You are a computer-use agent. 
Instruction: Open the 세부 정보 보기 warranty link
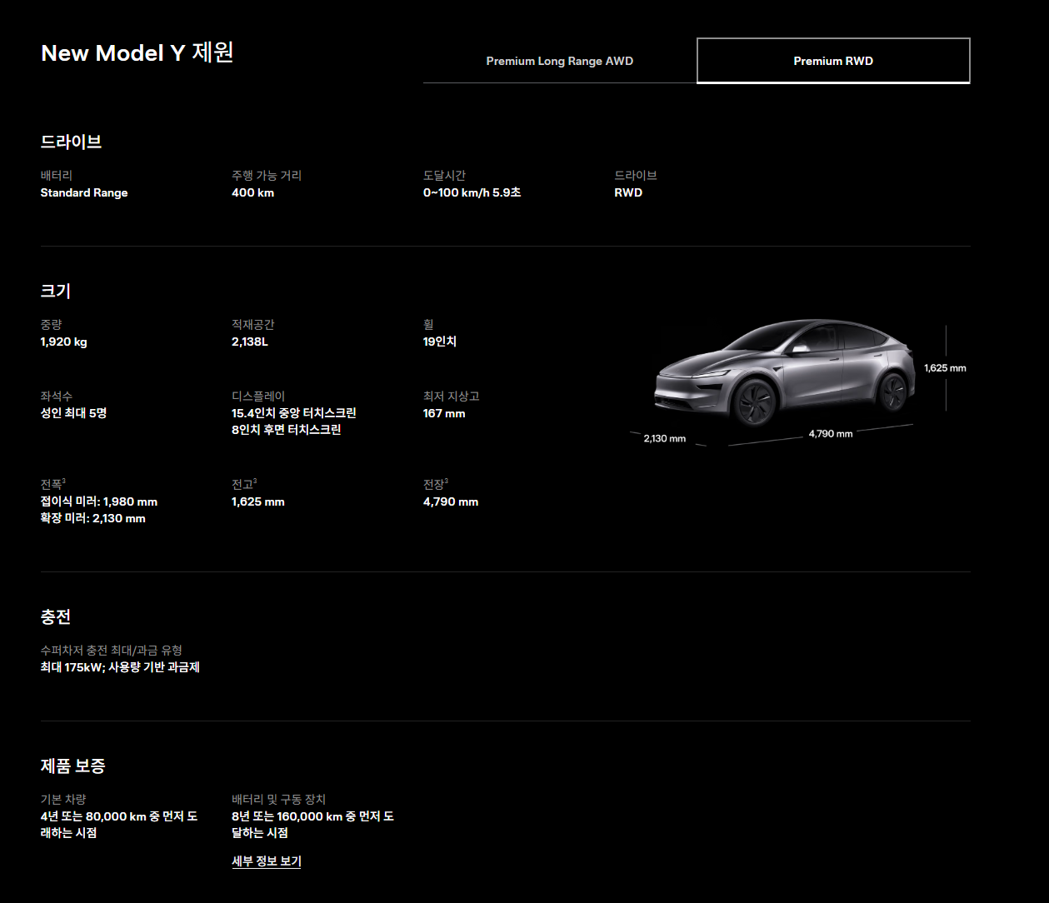pos(267,861)
